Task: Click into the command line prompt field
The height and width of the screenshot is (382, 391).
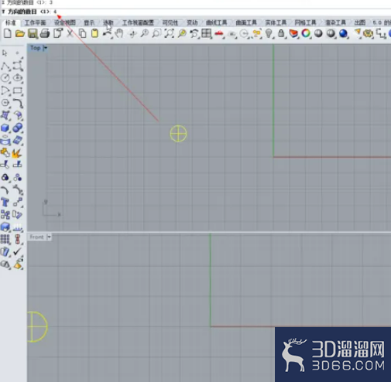Action: point(195,12)
